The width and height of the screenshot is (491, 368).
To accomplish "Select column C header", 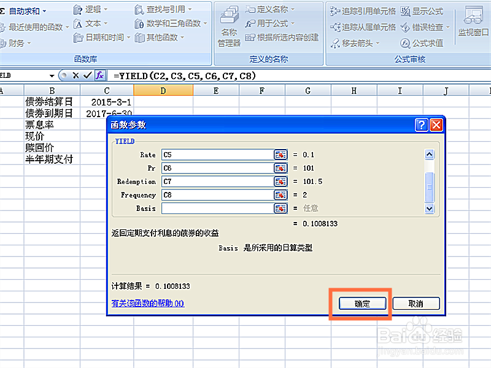I will click(x=107, y=91).
